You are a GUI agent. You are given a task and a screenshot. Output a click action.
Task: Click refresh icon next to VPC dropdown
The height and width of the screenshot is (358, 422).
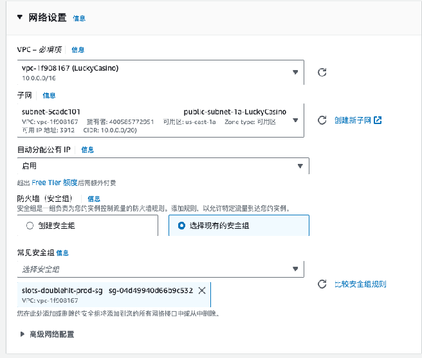(x=322, y=73)
